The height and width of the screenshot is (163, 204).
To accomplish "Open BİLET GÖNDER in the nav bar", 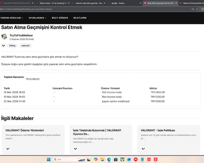I will pos(60,18).
